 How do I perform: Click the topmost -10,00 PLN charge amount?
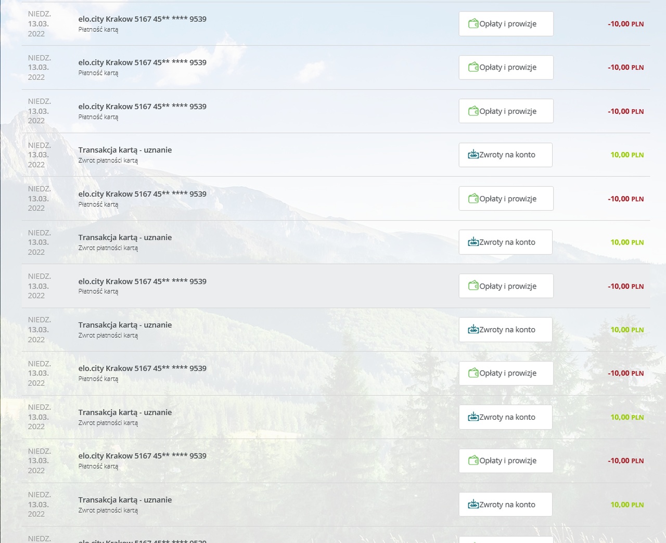pyautogui.click(x=625, y=24)
